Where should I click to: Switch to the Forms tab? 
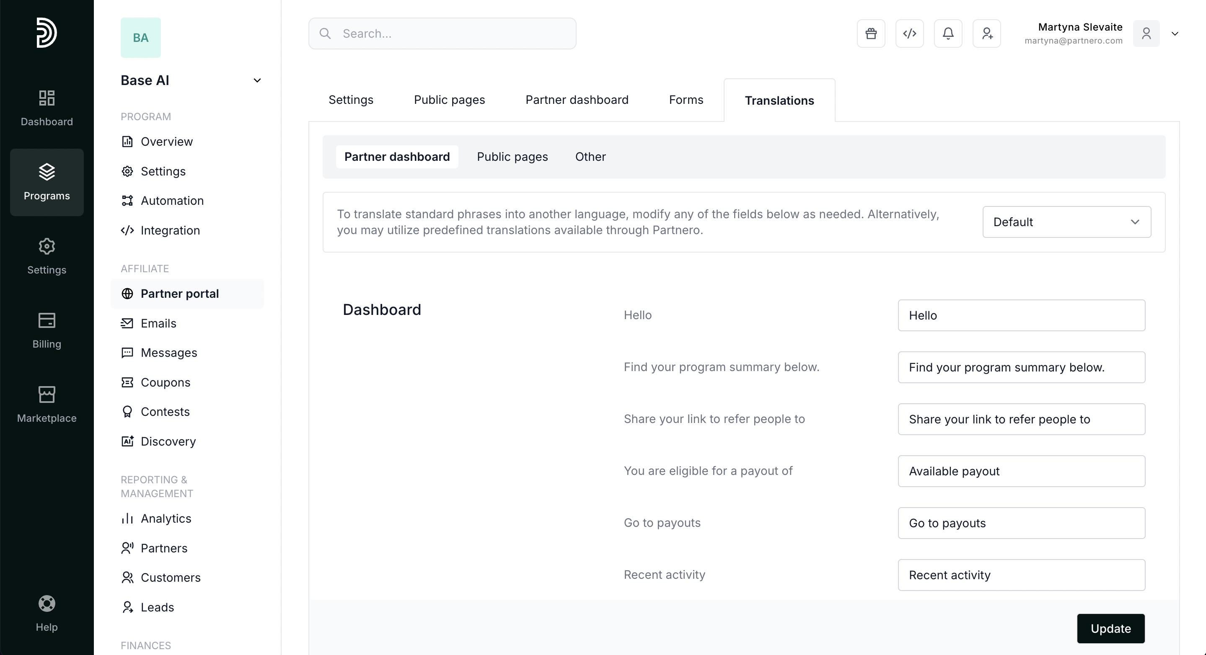click(686, 100)
